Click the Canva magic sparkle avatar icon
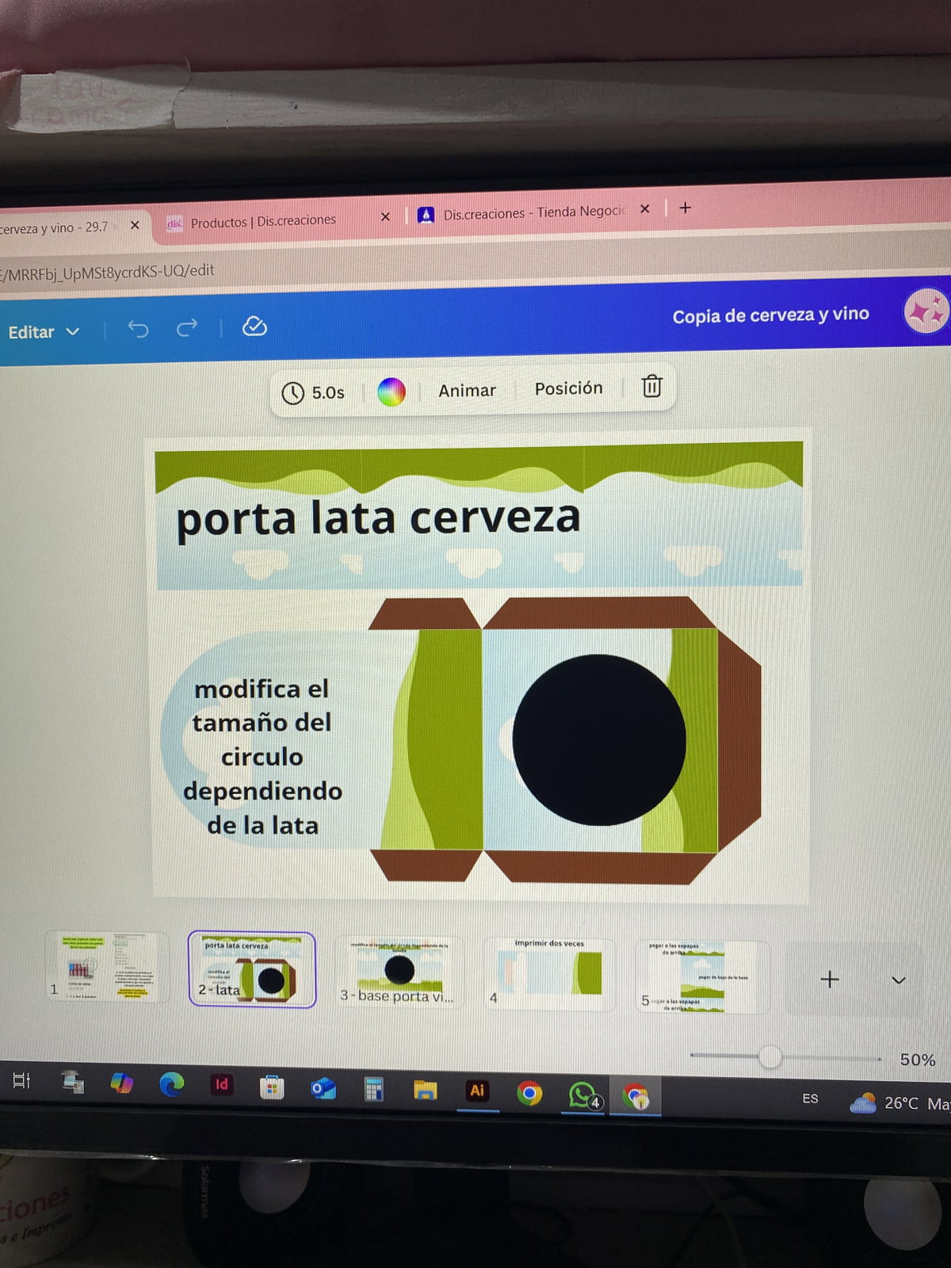 click(x=926, y=311)
